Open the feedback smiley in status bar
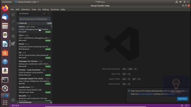Image resolution: width=191 pixels, height=107 pixels. click(182, 106)
